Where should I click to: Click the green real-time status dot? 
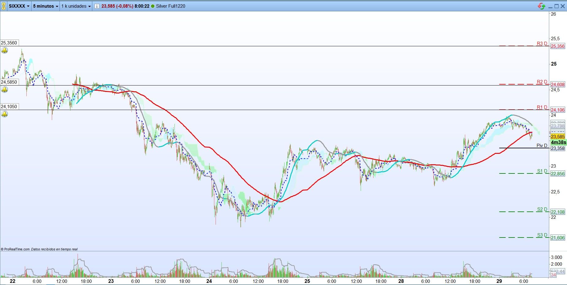153,6
